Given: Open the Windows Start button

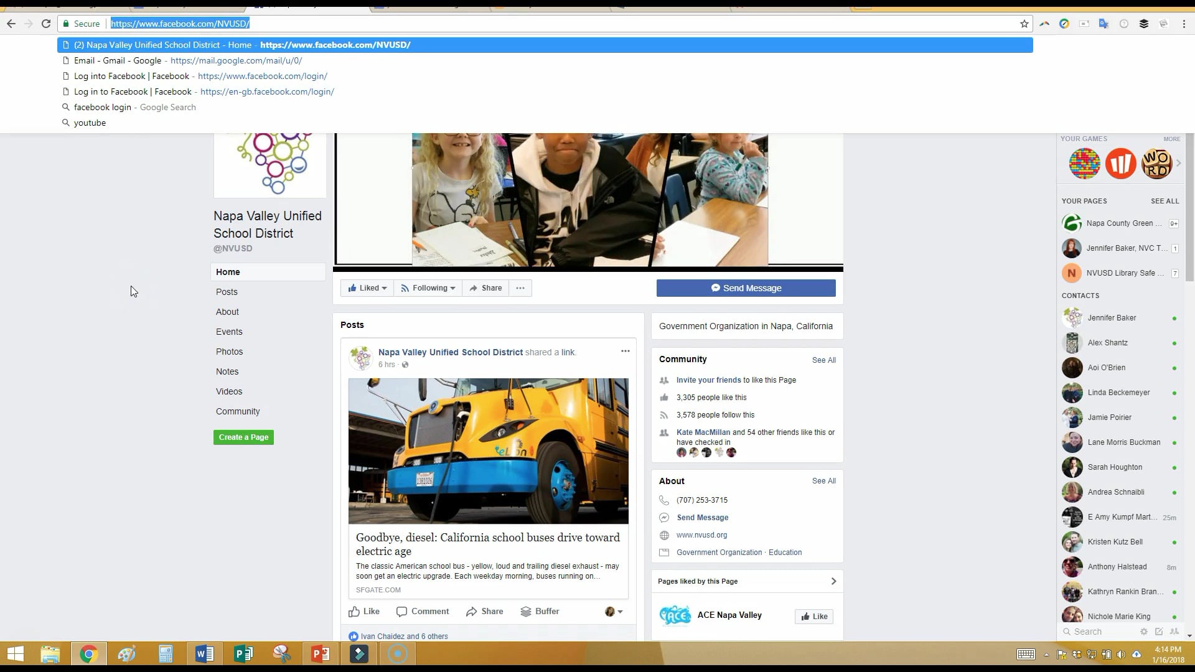Looking at the screenshot, I should tap(16, 654).
